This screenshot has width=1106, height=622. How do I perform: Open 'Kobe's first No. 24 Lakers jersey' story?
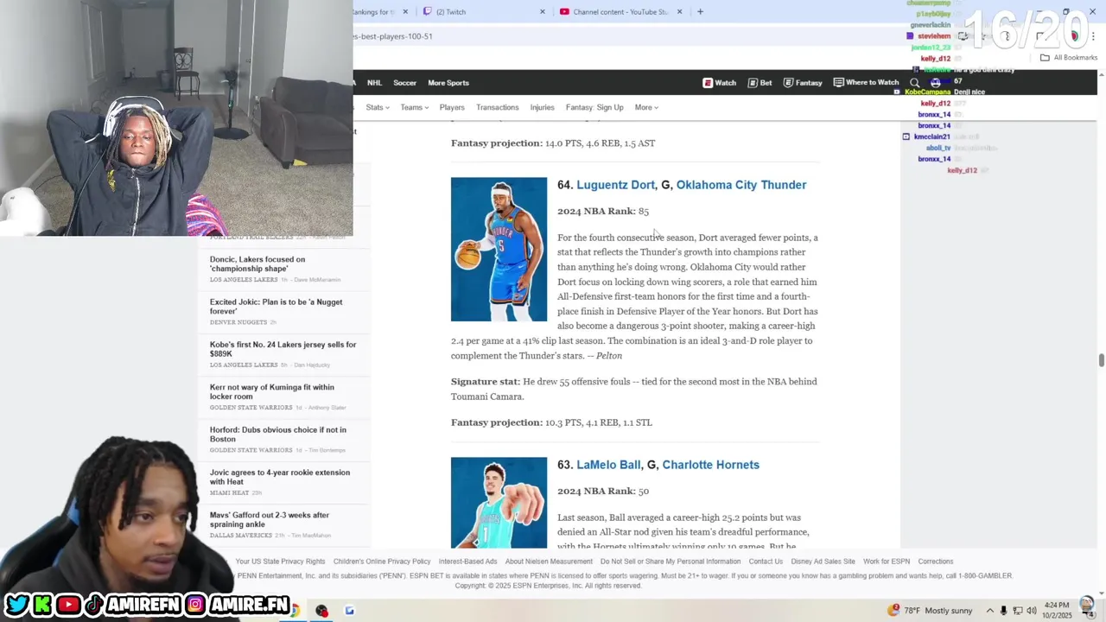click(283, 349)
